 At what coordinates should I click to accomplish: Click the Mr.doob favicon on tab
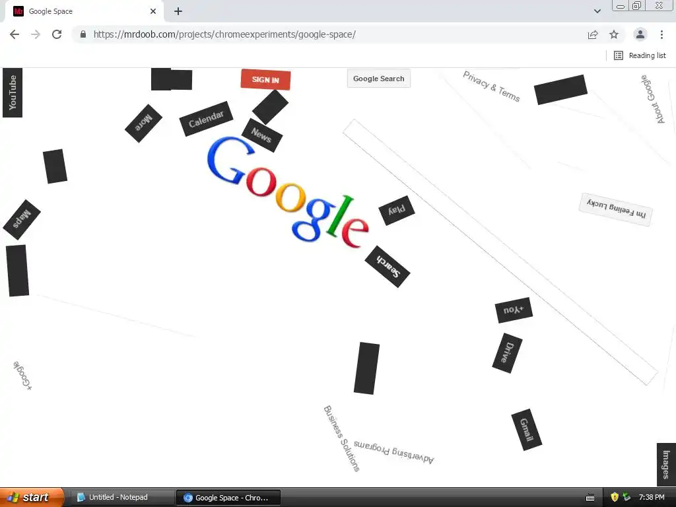(x=18, y=11)
